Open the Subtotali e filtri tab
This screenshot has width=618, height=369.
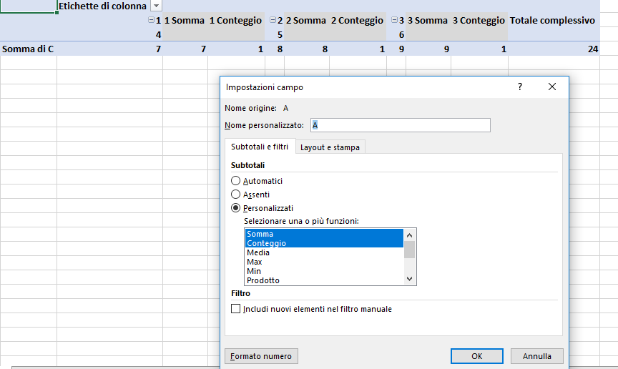260,147
